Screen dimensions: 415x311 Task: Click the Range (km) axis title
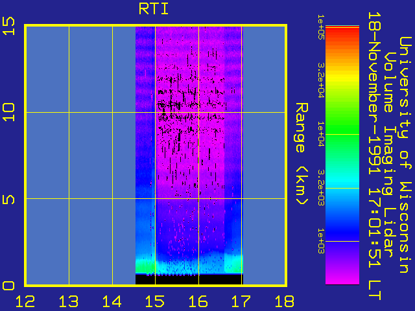click(302, 154)
